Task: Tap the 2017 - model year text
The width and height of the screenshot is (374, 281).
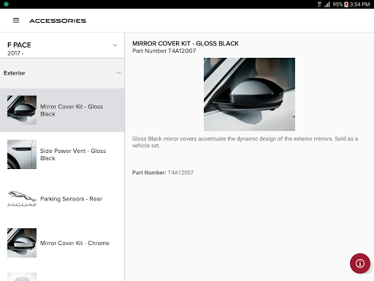Action: click(15, 53)
